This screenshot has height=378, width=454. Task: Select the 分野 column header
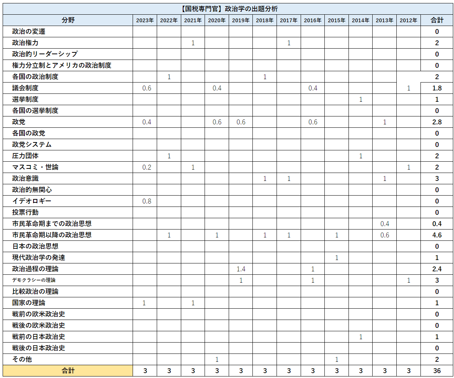click(68, 20)
